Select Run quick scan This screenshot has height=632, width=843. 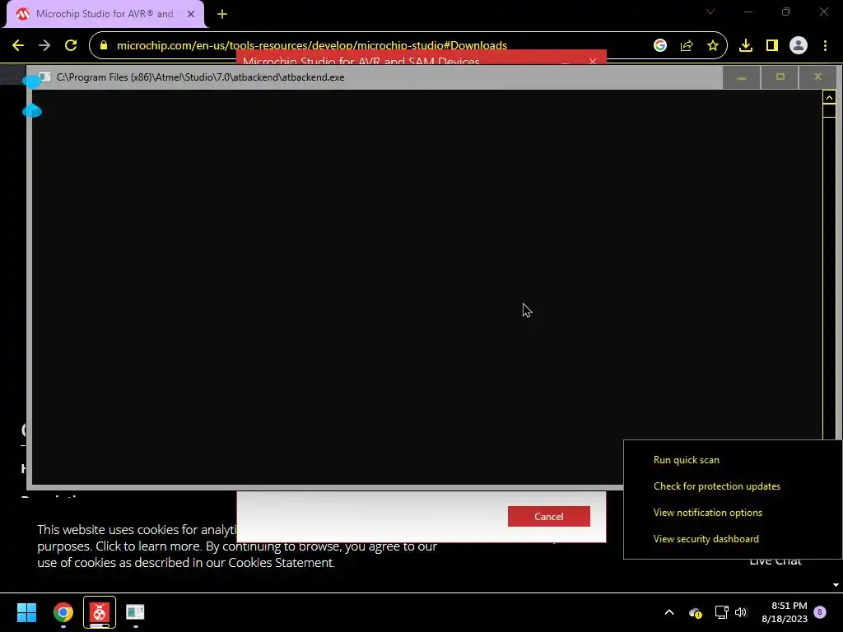pyautogui.click(x=686, y=460)
